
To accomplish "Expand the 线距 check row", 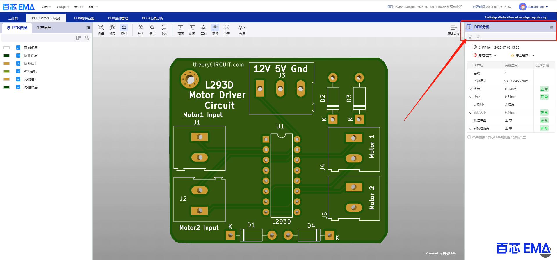I will pyautogui.click(x=470, y=97).
